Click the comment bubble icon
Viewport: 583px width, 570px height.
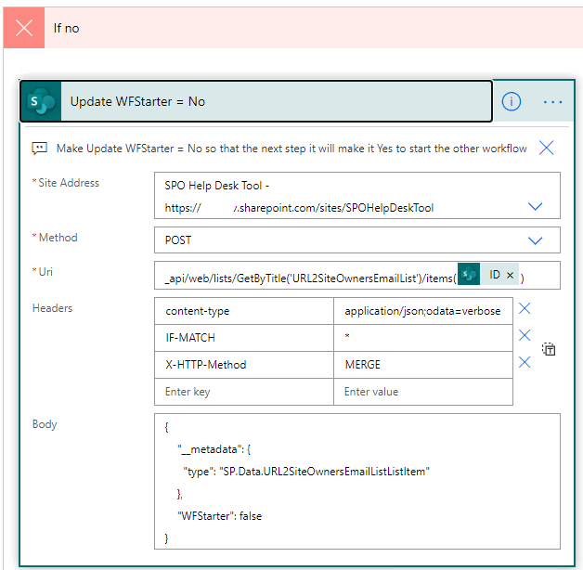39,149
